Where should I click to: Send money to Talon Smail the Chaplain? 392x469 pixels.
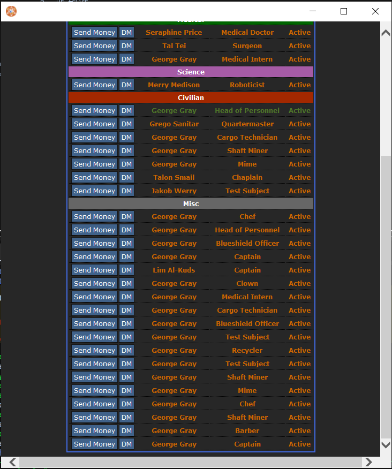(x=94, y=178)
